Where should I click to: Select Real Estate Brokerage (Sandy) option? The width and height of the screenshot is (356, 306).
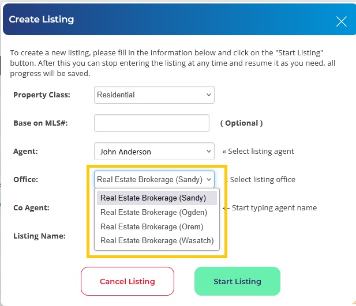153,198
